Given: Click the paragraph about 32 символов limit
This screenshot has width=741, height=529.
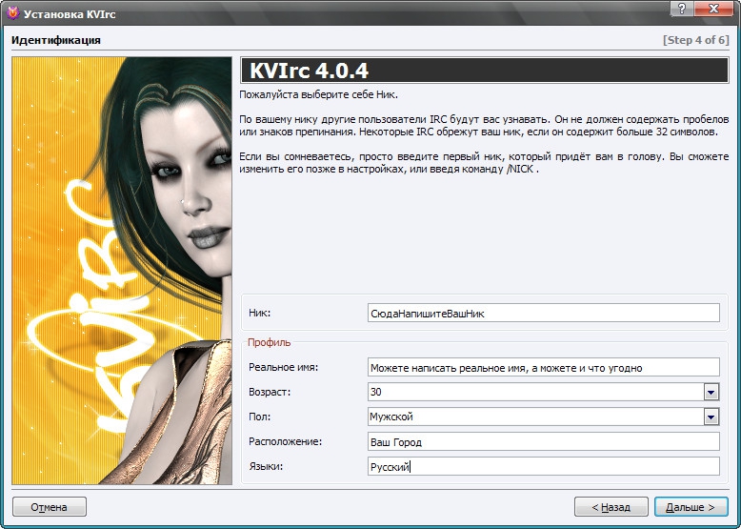Looking at the screenshot, I should coord(484,125).
